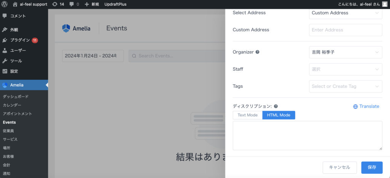This screenshot has height=178, width=390.
Task: Go to カレンダー in the Amelia submenu
Action: tap(12, 105)
